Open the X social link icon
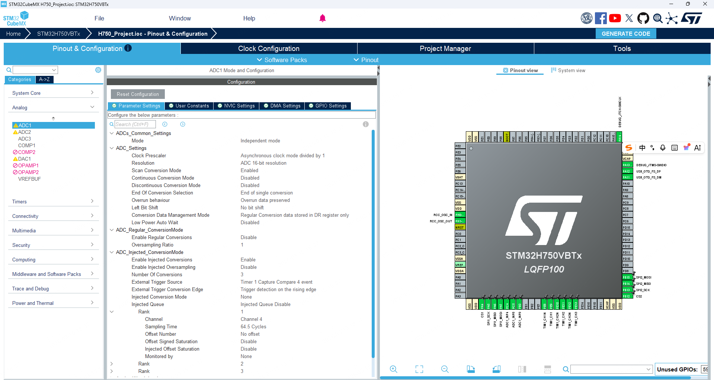The width and height of the screenshot is (714, 380). coord(629,18)
